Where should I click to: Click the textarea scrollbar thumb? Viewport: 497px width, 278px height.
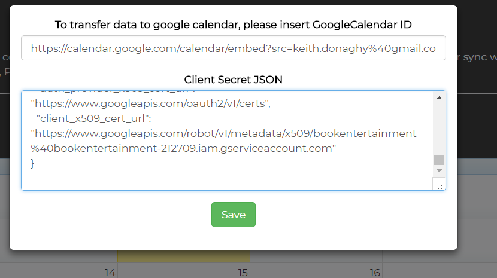pyautogui.click(x=439, y=160)
